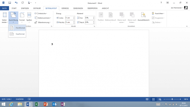Open the Windows Start button

pos(4,104)
